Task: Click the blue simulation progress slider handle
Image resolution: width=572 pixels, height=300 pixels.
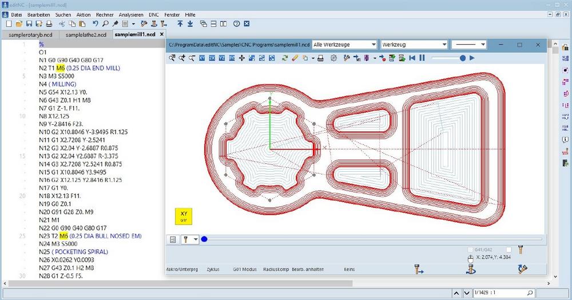Action: click(204, 239)
